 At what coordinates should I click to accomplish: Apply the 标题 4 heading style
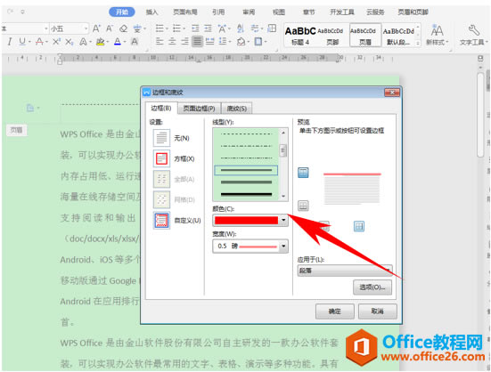300,35
